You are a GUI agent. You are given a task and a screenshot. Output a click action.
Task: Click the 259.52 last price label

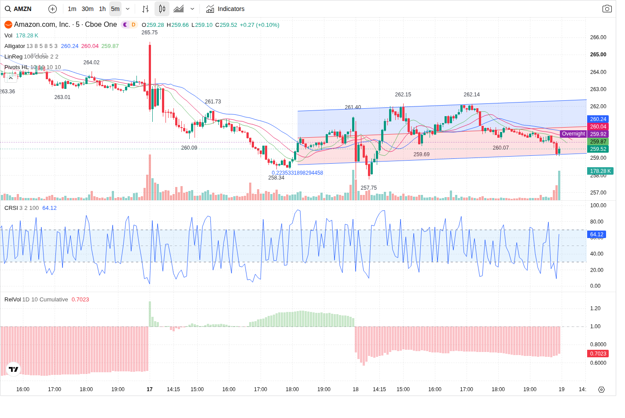point(598,149)
